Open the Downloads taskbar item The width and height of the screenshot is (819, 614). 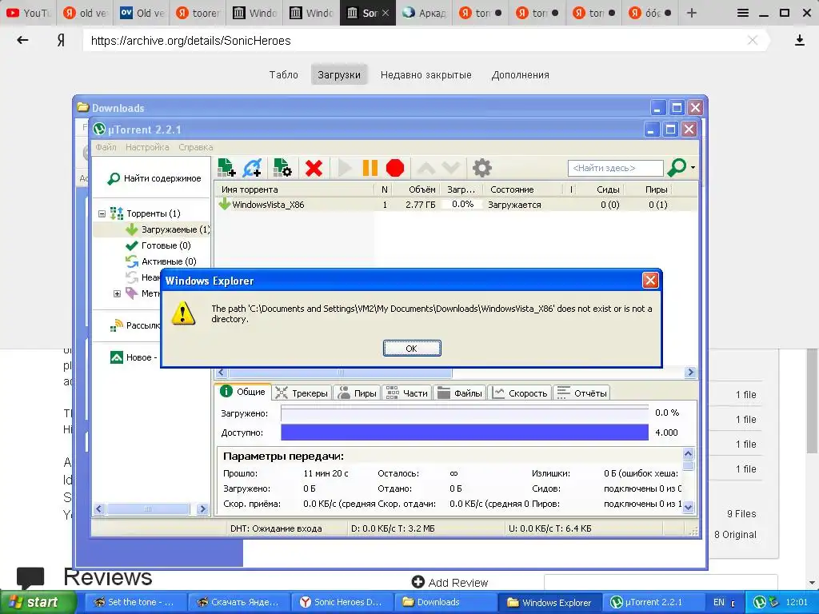coord(445,602)
